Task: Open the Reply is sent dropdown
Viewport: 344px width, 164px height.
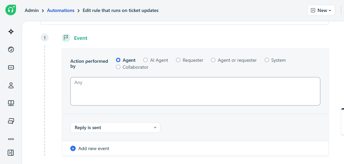Action: click(x=115, y=127)
